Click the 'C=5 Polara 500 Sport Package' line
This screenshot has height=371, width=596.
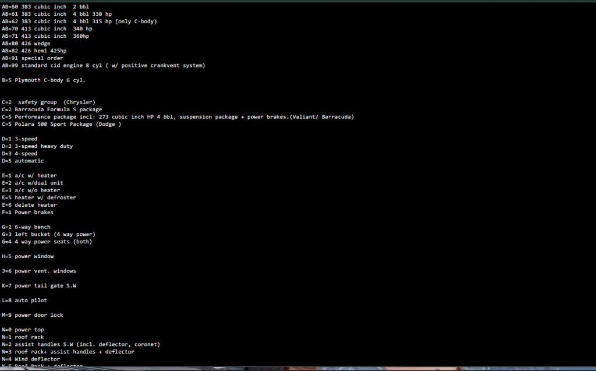click(x=61, y=124)
